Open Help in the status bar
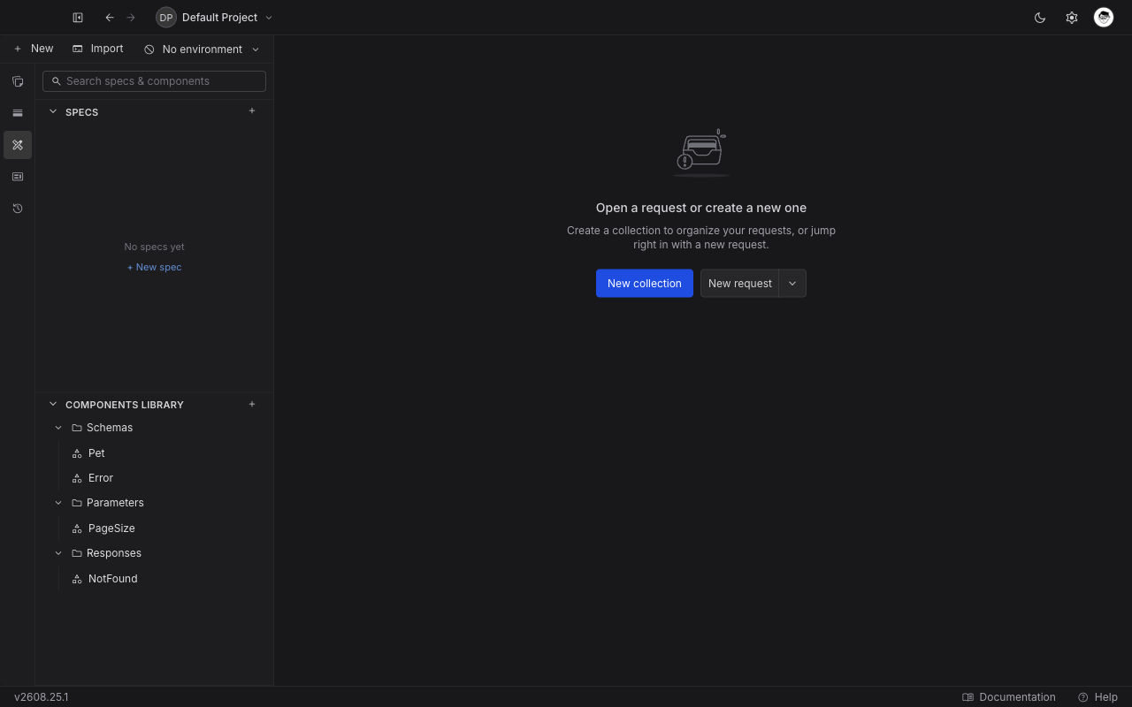 click(1098, 697)
